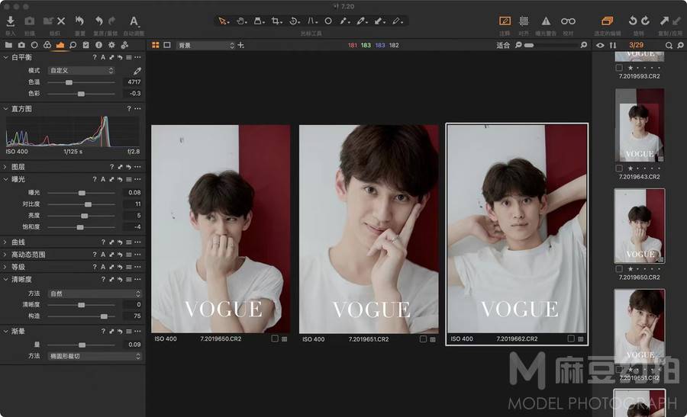Tick checkbox under 7.2019651.CR2 in viewer
Image resolution: width=687 pixels, height=417 pixels.
pos(423,338)
